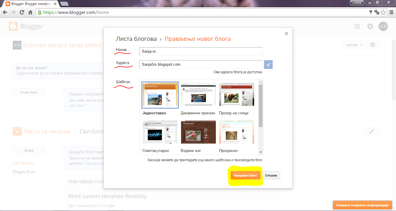The image size is (396, 211).
Task: Click the template list scroll up arrow
Action: point(261,82)
